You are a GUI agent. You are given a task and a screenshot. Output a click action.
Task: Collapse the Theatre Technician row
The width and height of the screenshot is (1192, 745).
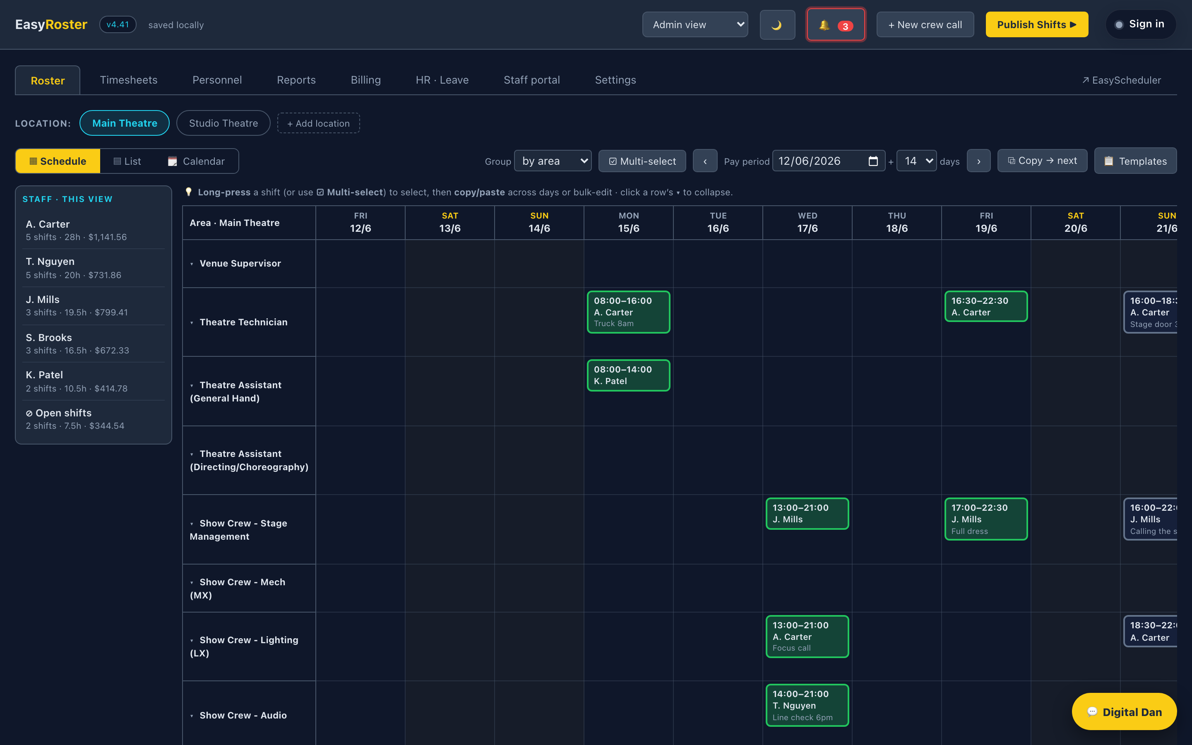(192, 323)
